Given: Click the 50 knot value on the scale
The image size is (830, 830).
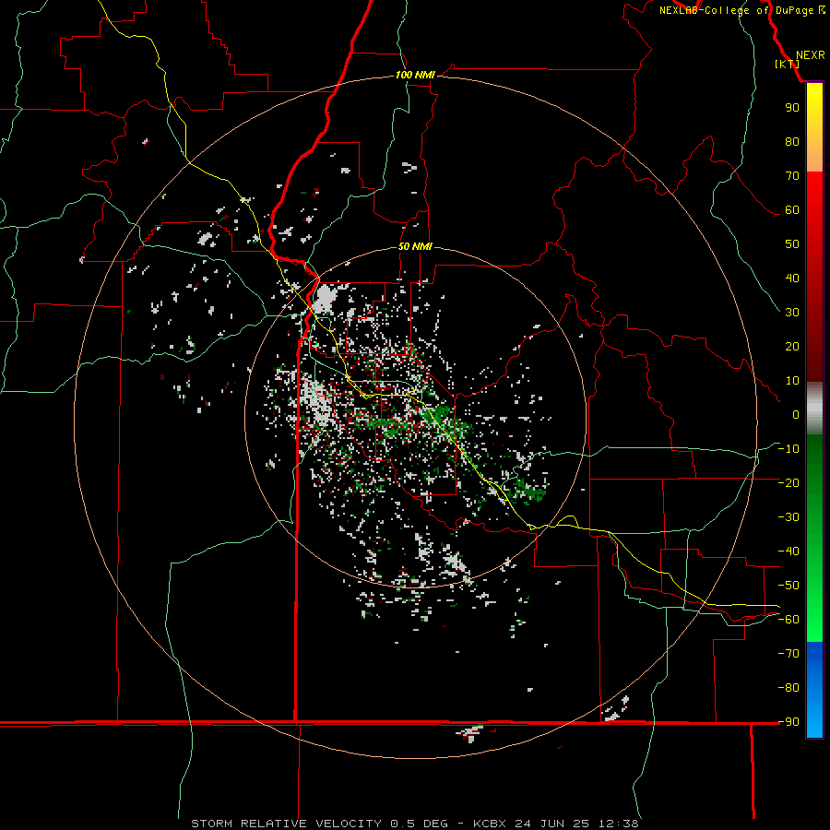Looking at the screenshot, I should [x=792, y=244].
